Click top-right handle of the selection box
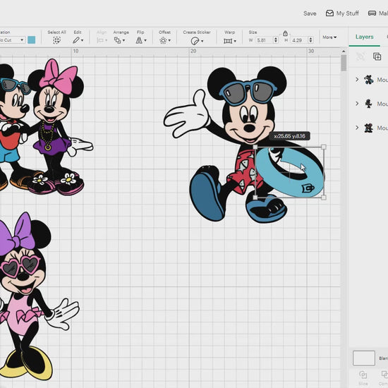 click(323, 147)
